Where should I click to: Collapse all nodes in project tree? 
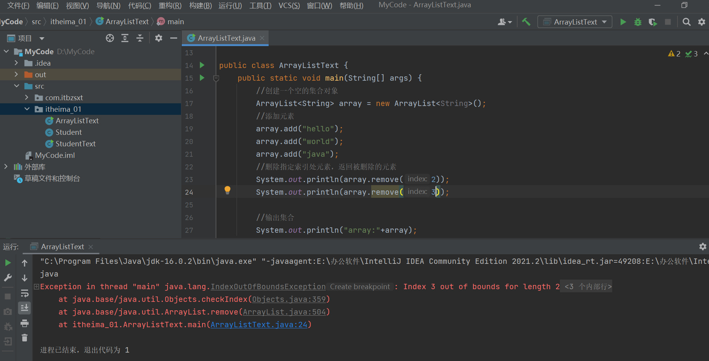click(140, 38)
